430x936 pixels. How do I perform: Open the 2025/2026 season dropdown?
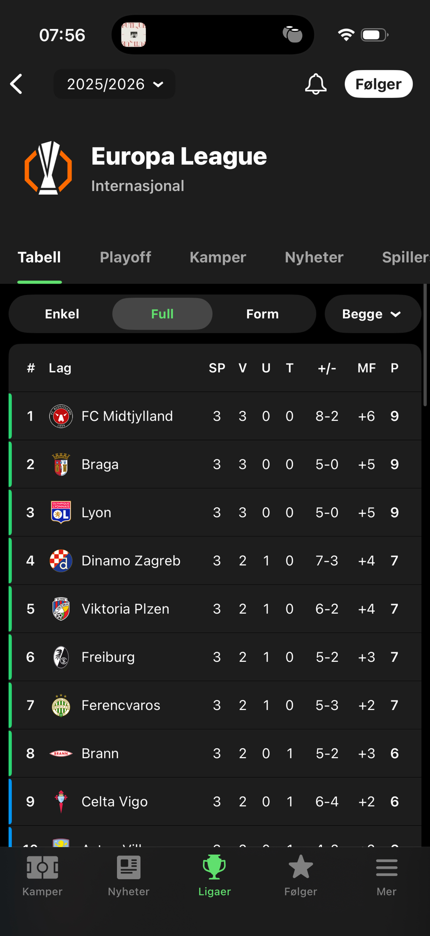pos(115,84)
